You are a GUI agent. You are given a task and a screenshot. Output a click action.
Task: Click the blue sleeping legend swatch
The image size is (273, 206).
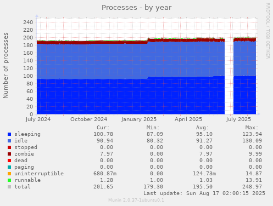pyautogui.click(x=9, y=134)
